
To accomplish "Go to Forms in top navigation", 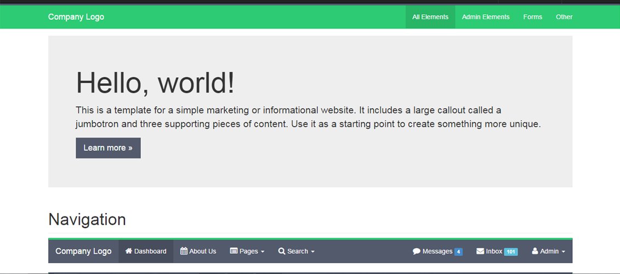I will pyautogui.click(x=532, y=17).
